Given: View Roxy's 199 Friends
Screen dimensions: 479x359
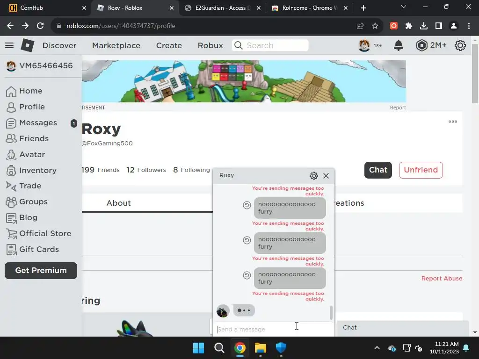Looking at the screenshot, I should 101,170.
